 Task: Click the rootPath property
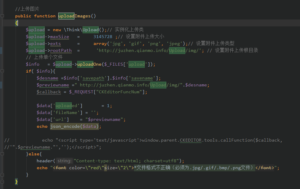(x=61, y=50)
